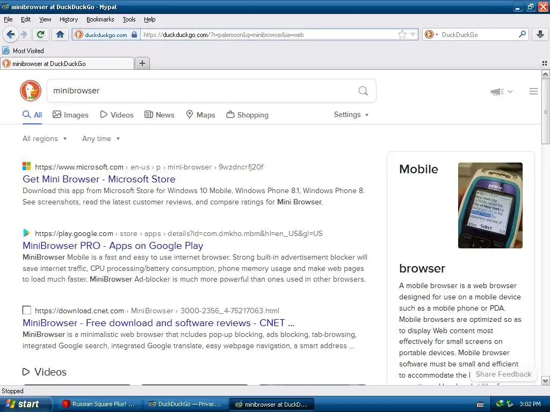Open the search engine selector dropdown
This screenshot has height=412, width=550.
pyautogui.click(x=431, y=34)
